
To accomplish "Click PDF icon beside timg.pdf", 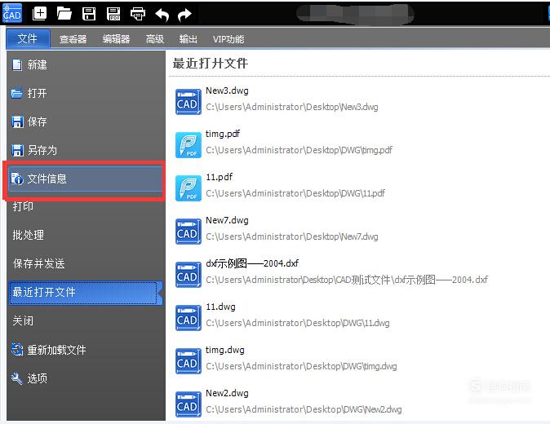I will (x=189, y=145).
